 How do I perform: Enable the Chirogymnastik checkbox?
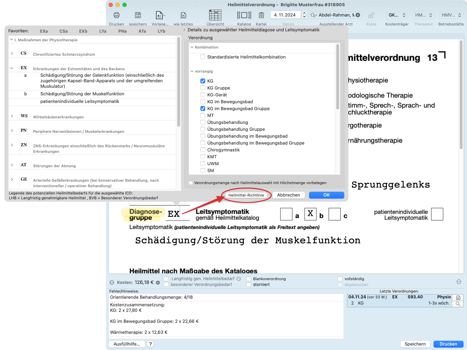[x=203, y=150]
